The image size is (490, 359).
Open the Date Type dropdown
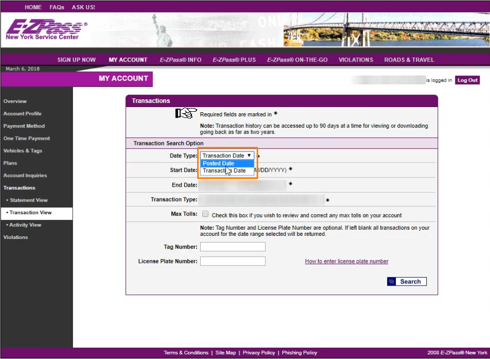227,155
